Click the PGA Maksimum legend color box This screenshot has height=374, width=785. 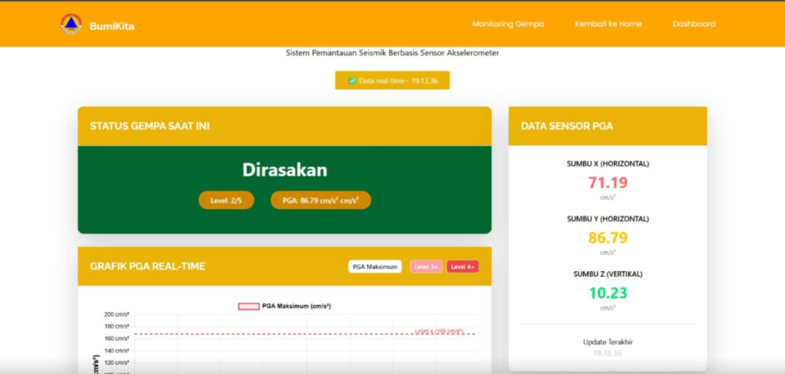pyautogui.click(x=249, y=306)
